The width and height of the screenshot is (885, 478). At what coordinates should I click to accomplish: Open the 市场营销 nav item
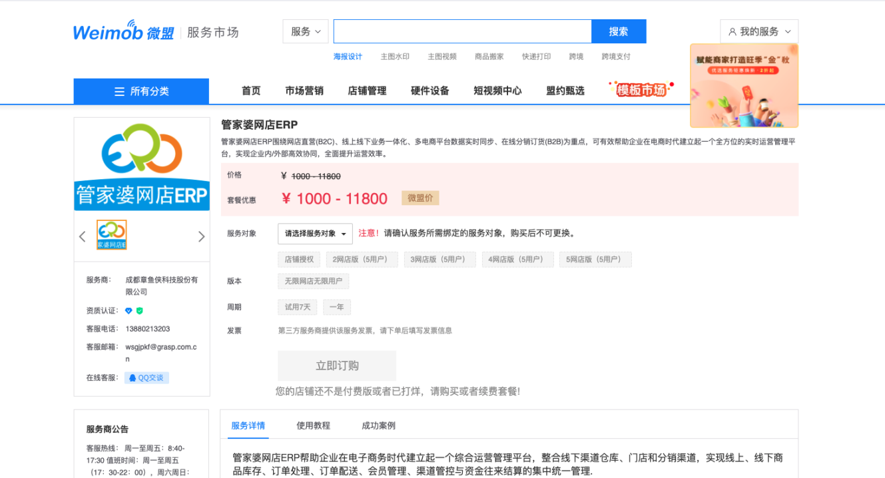(x=304, y=91)
